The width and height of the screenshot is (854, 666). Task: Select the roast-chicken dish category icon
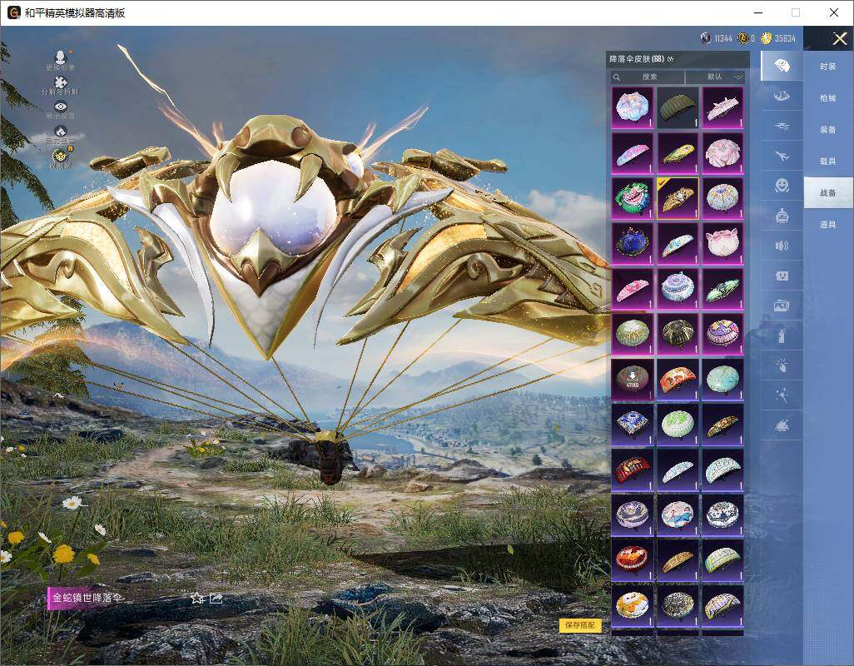[x=782, y=426]
